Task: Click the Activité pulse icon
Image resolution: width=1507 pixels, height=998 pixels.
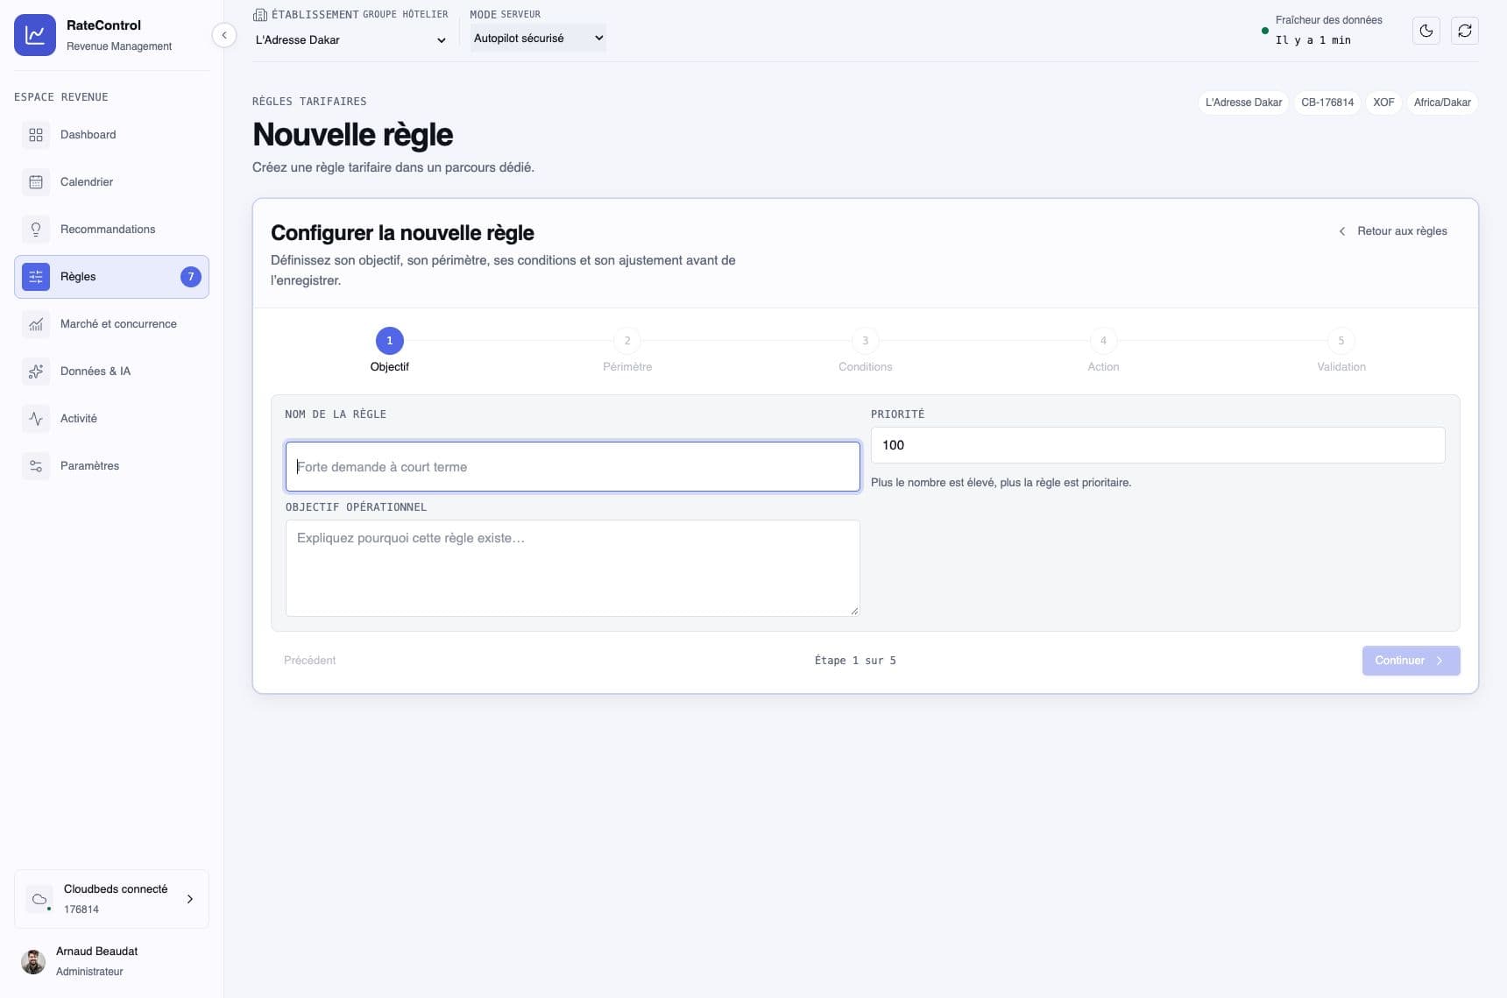Action: pyautogui.click(x=36, y=419)
